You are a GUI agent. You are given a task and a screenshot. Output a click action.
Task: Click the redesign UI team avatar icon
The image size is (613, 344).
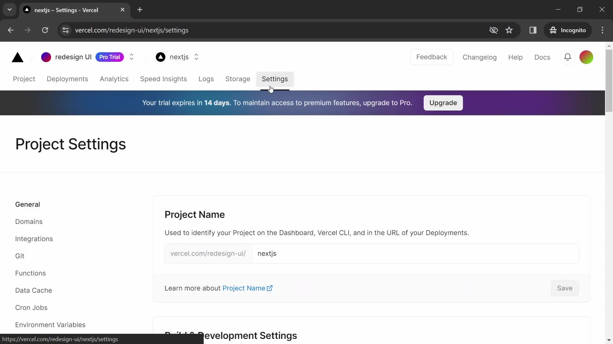pos(46,57)
